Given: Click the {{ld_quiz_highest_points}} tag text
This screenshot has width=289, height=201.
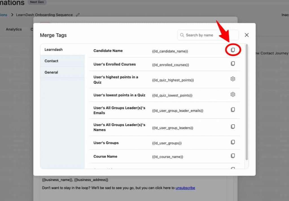Looking at the screenshot, I should [x=173, y=80].
